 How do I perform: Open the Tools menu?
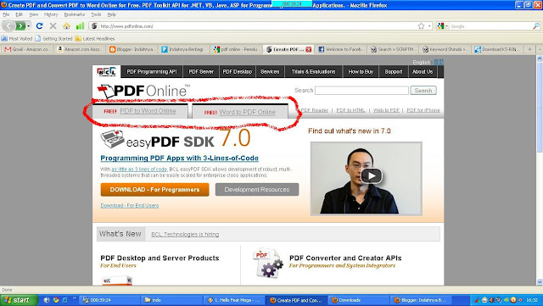[x=96, y=14]
